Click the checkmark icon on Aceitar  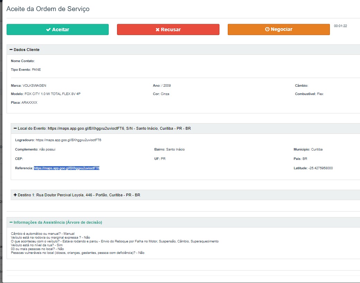[x=48, y=29]
